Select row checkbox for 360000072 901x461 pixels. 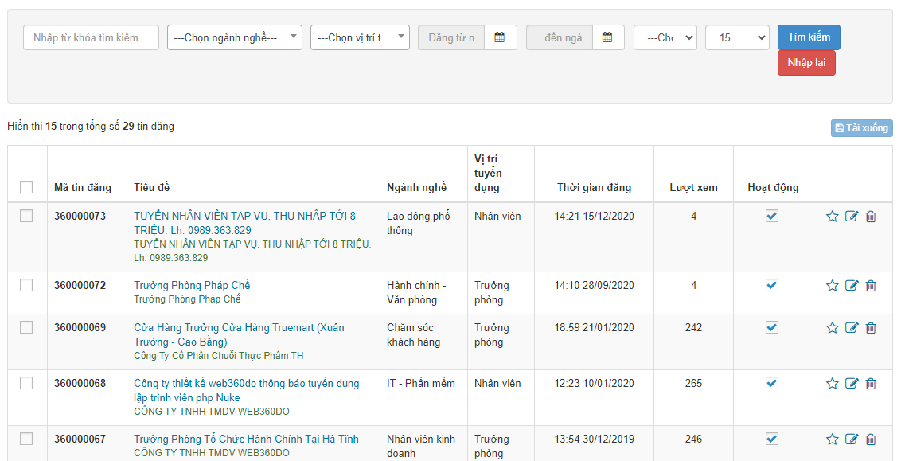(26, 284)
